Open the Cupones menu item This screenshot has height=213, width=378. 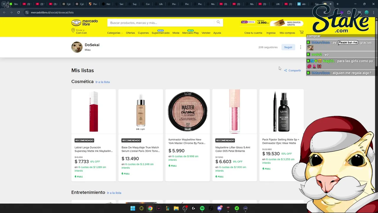(x=143, y=33)
